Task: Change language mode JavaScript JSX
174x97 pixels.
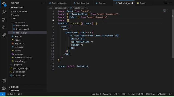Action: coord(136,94)
